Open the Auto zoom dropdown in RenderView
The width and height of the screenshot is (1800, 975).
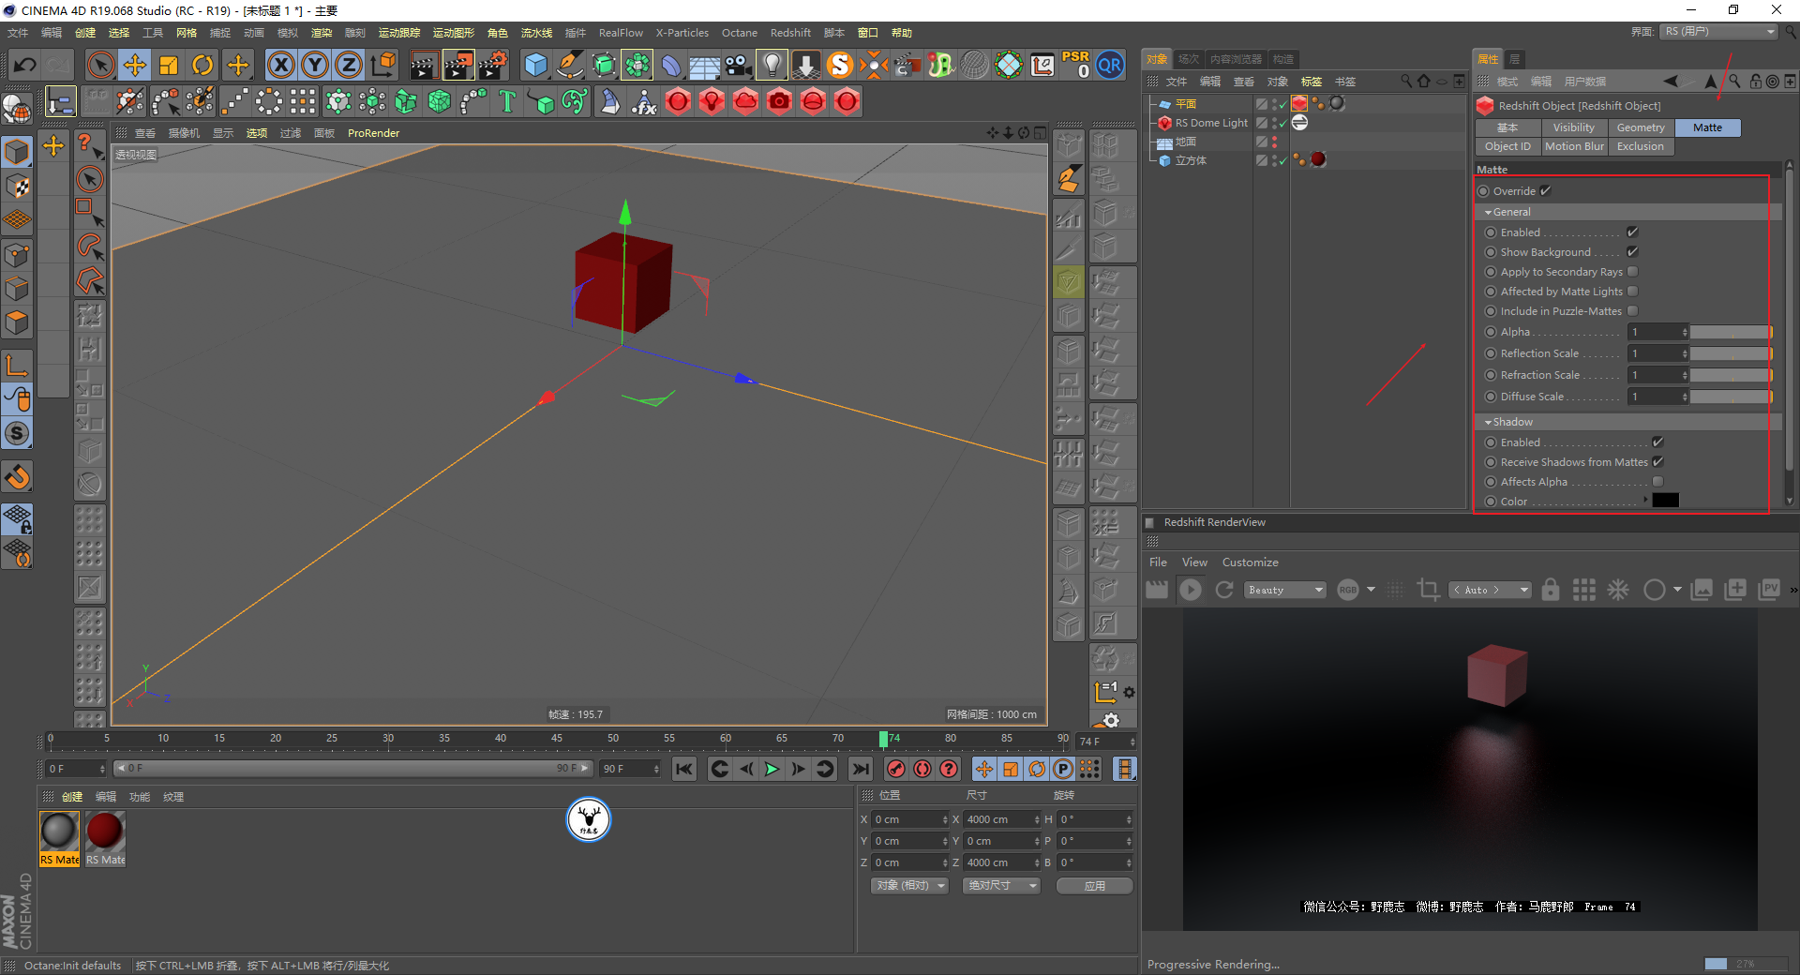point(1490,590)
